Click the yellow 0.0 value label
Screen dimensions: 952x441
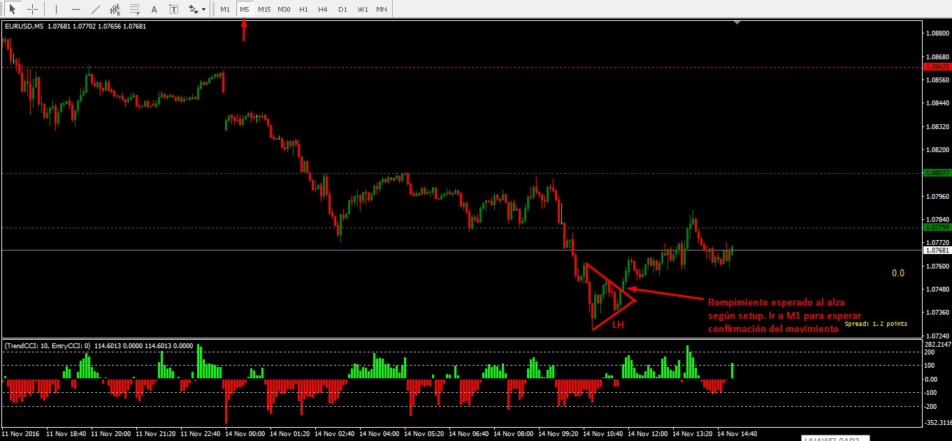click(x=898, y=273)
